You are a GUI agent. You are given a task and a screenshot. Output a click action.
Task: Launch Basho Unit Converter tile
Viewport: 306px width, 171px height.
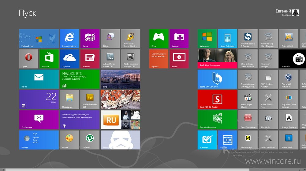(217, 79)
